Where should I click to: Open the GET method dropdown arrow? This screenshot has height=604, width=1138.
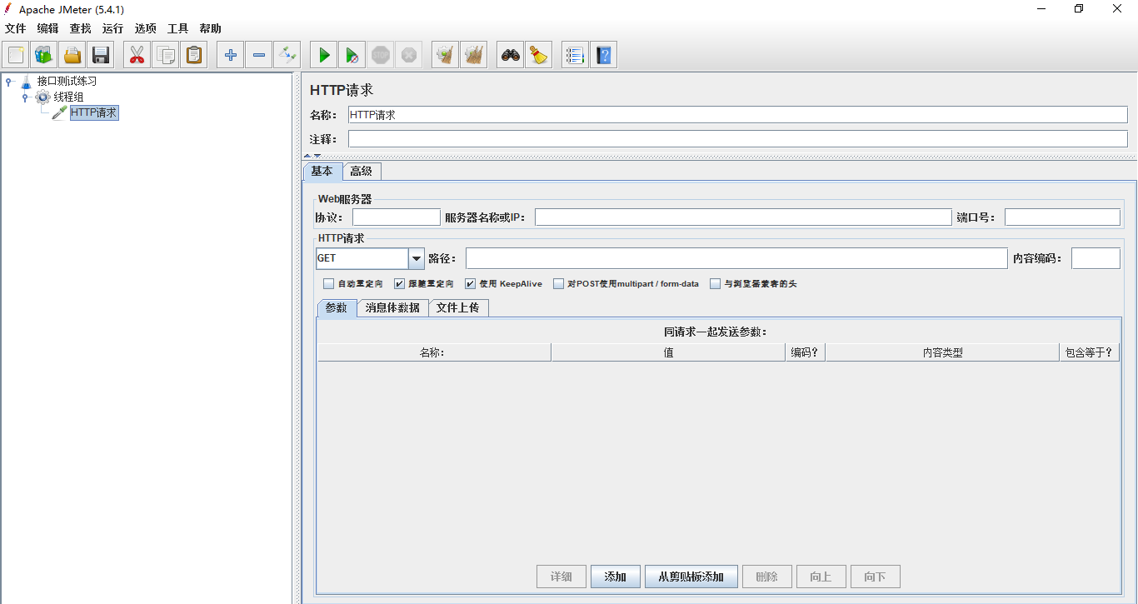point(417,258)
